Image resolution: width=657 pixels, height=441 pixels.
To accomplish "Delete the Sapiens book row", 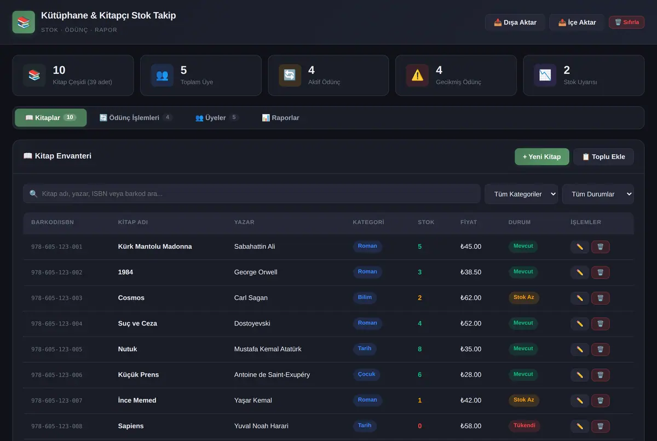I will pos(600,426).
